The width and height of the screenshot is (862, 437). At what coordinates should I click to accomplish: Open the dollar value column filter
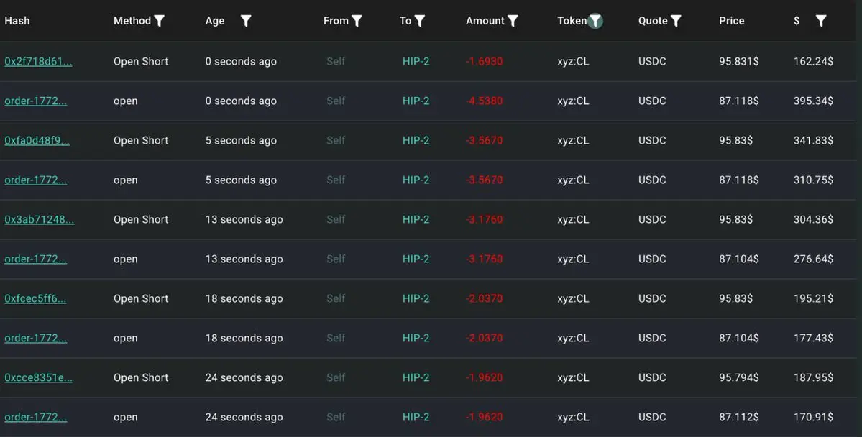[821, 21]
